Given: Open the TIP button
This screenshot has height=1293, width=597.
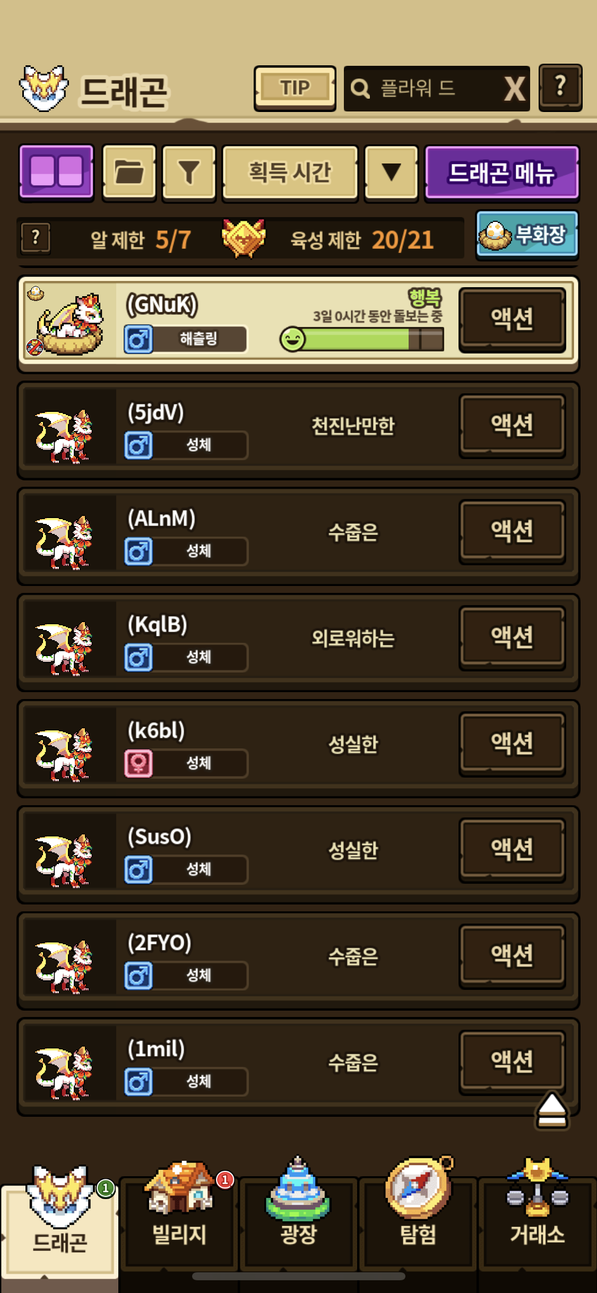Looking at the screenshot, I should [295, 88].
